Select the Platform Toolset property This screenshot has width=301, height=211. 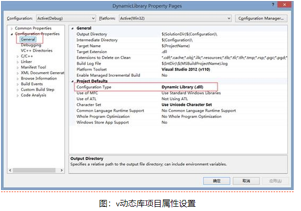[91, 69]
